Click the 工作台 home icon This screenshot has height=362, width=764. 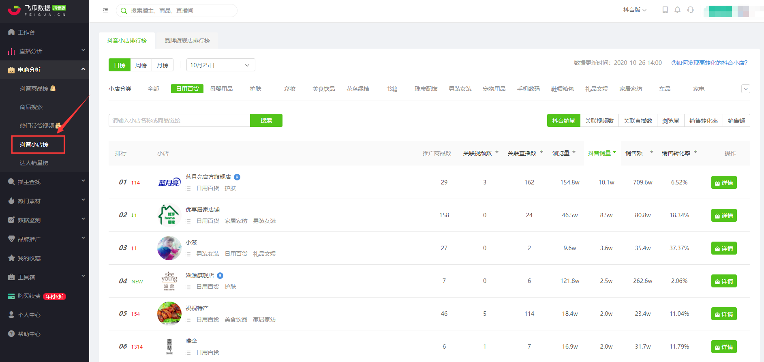(x=11, y=32)
